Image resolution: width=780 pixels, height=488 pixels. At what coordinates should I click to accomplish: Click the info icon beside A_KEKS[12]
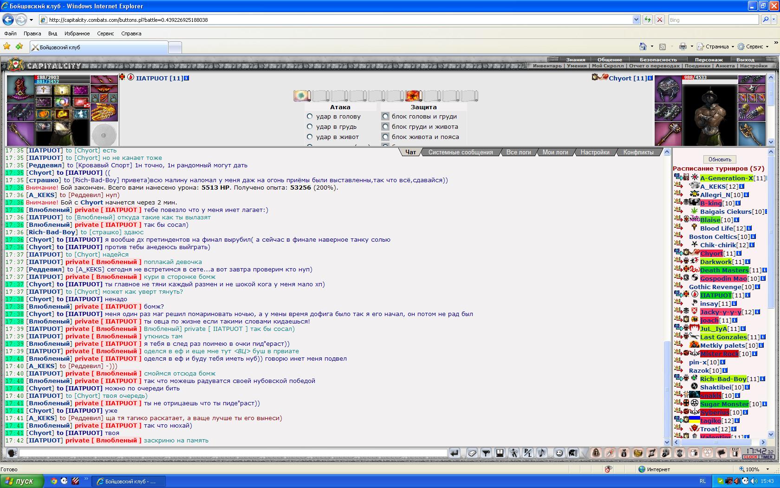click(x=741, y=186)
